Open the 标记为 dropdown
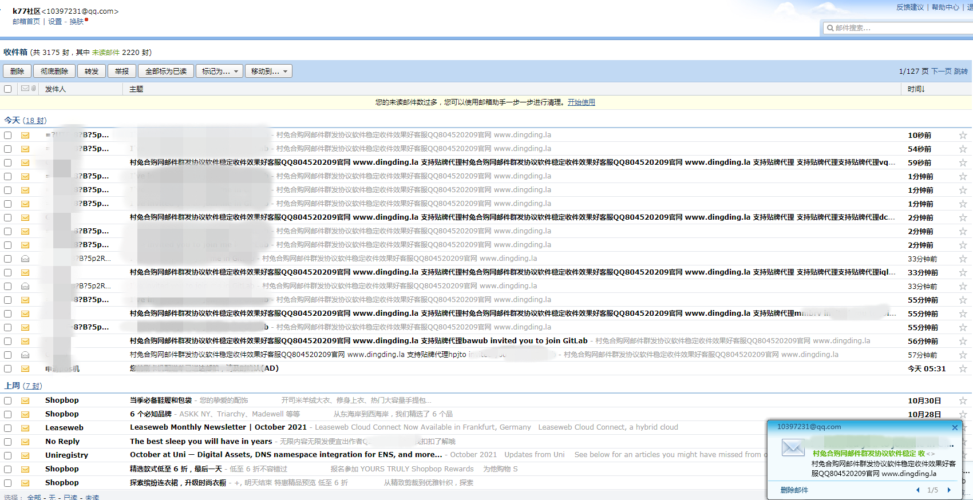The image size is (973, 500). pyautogui.click(x=219, y=72)
